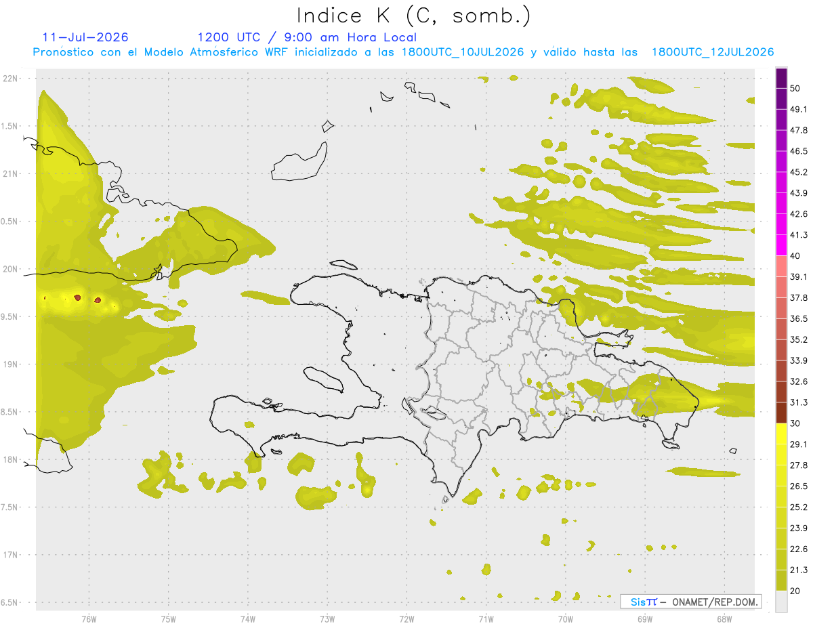Click the colorbar value "39.1"
The image size is (813, 628).
[x=799, y=276]
